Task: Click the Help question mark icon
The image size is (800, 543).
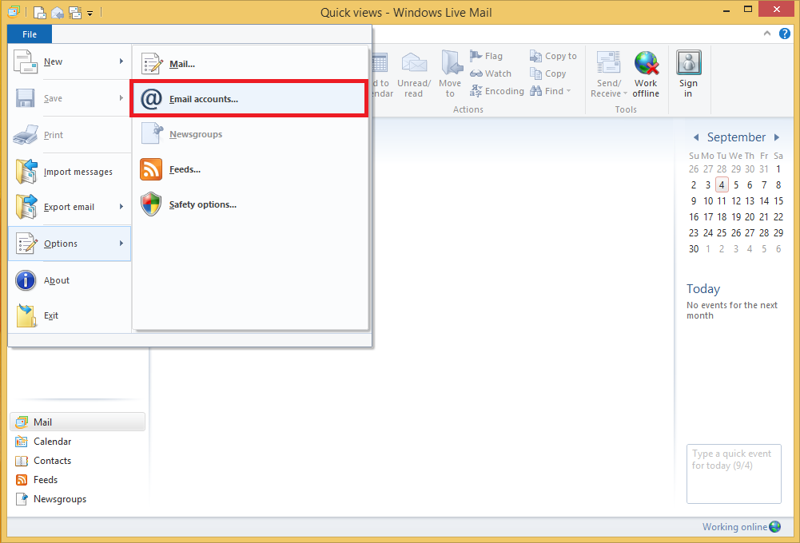Action: (x=785, y=34)
